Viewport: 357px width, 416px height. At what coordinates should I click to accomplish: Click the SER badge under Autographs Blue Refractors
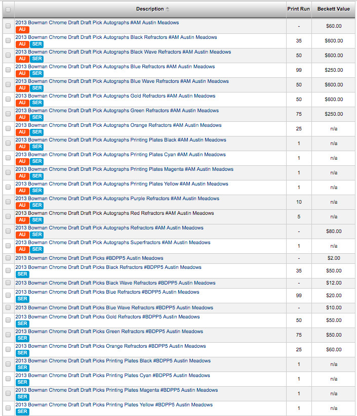point(36,73)
